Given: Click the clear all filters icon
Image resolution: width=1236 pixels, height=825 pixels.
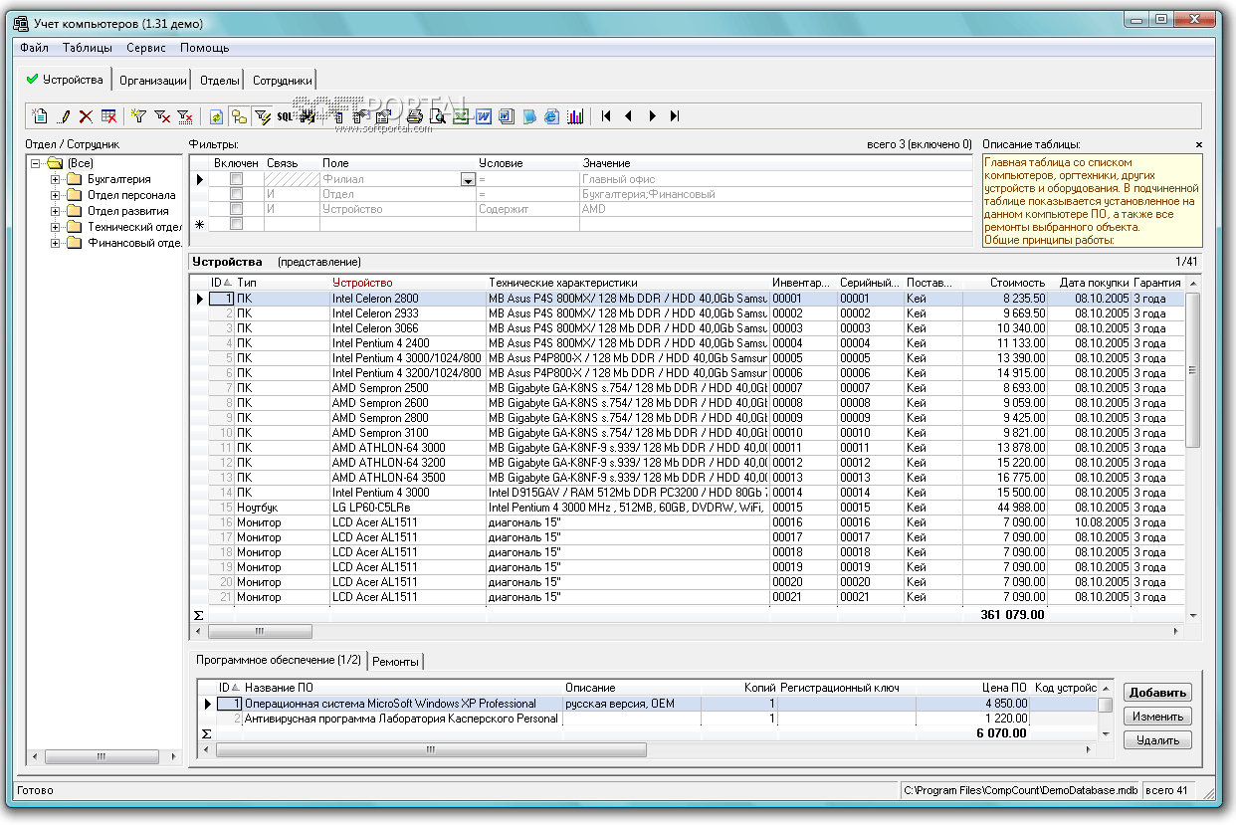Looking at the screenshot, I should tap(185, 116).
